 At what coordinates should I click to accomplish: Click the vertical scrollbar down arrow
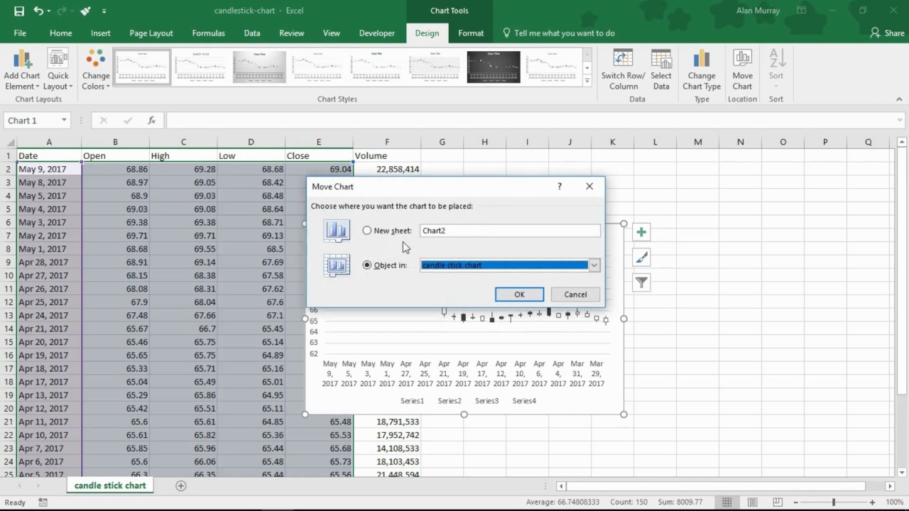(902, 471)
